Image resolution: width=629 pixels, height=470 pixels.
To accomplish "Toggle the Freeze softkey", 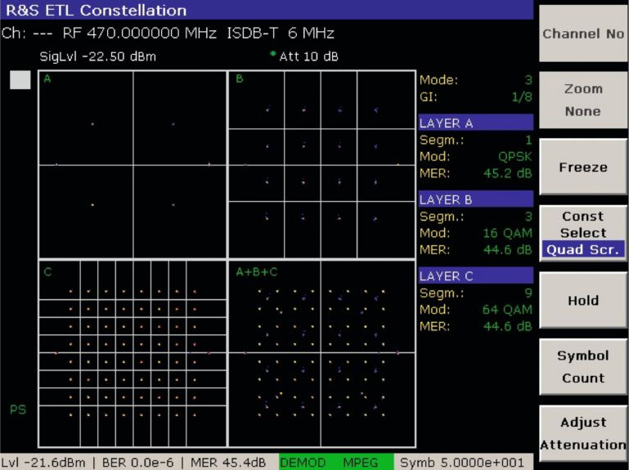I will (582, 167).
